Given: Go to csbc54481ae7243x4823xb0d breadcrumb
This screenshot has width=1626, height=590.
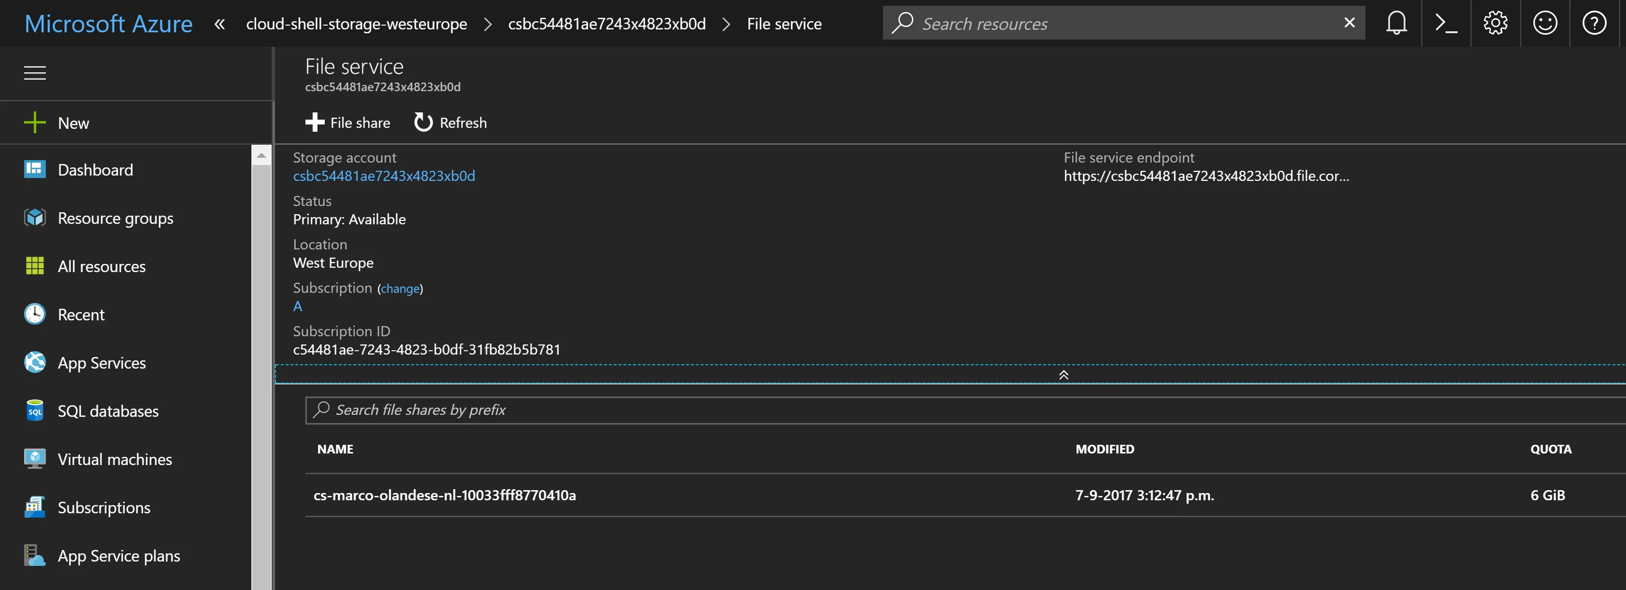Looking at the screenshot, I should (606, 24).
